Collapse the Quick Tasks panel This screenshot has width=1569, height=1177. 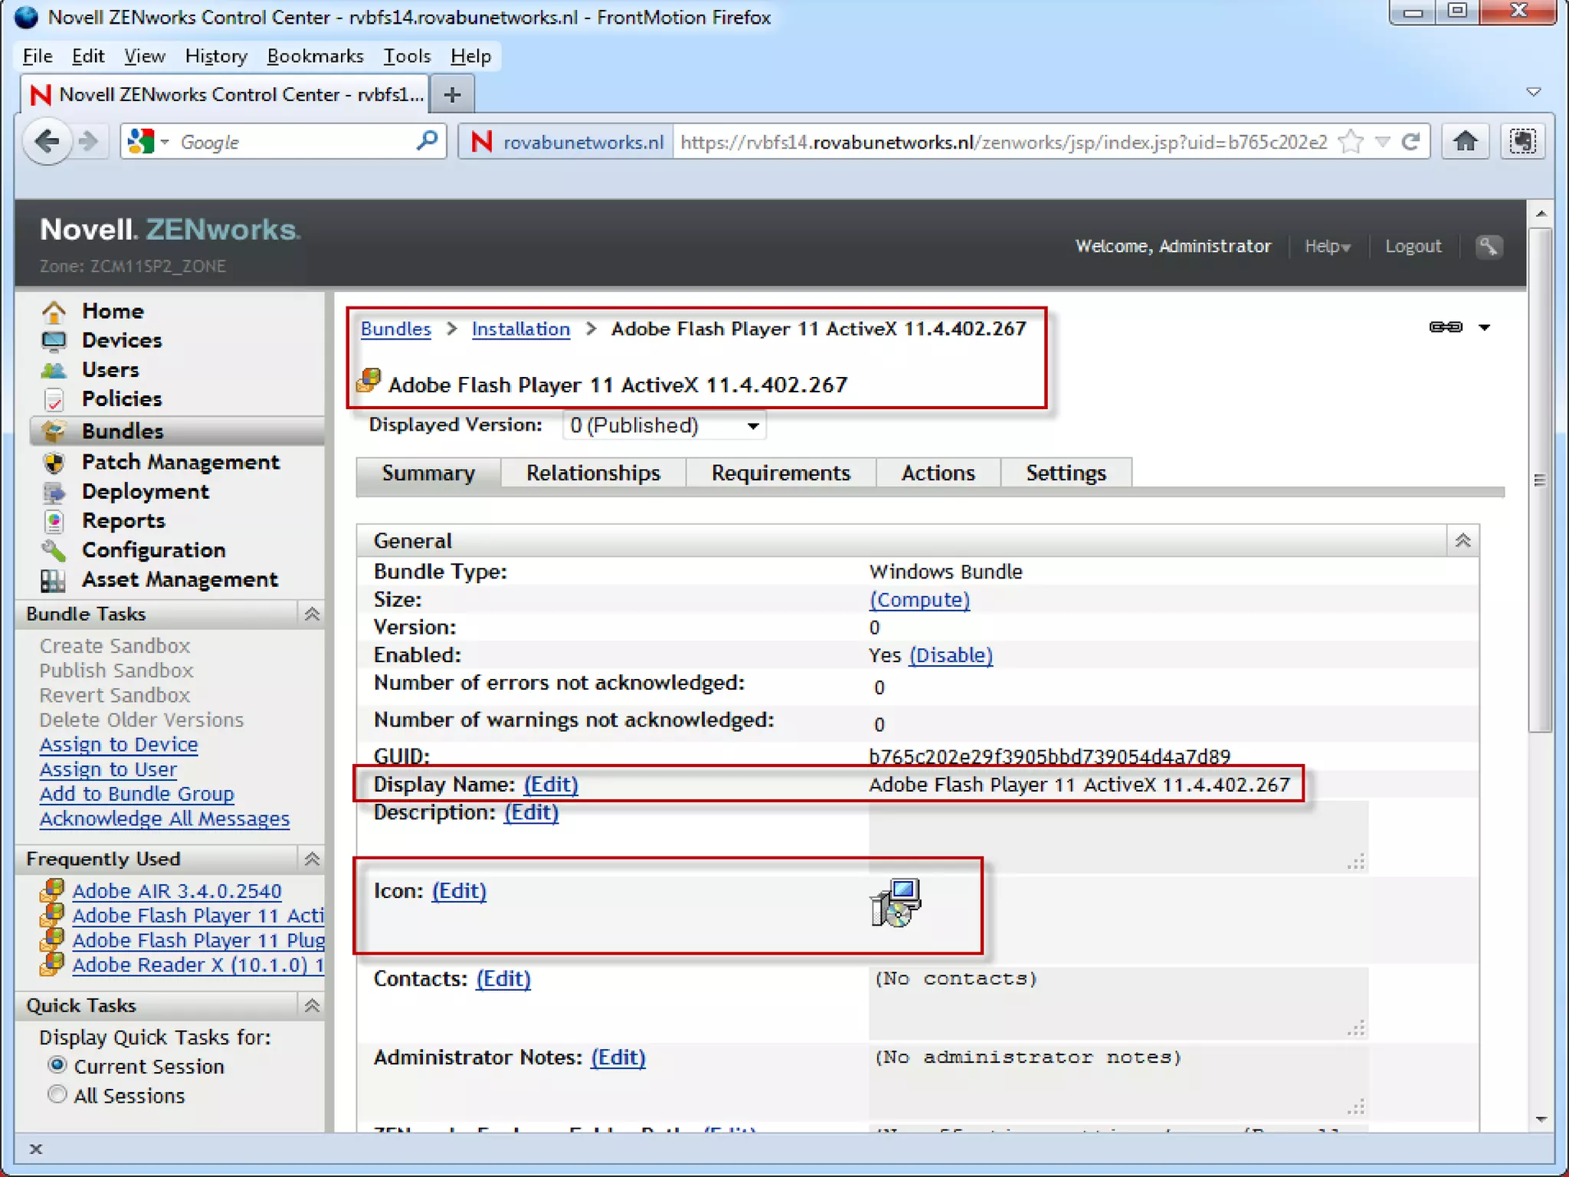[x=312, y=1005]
